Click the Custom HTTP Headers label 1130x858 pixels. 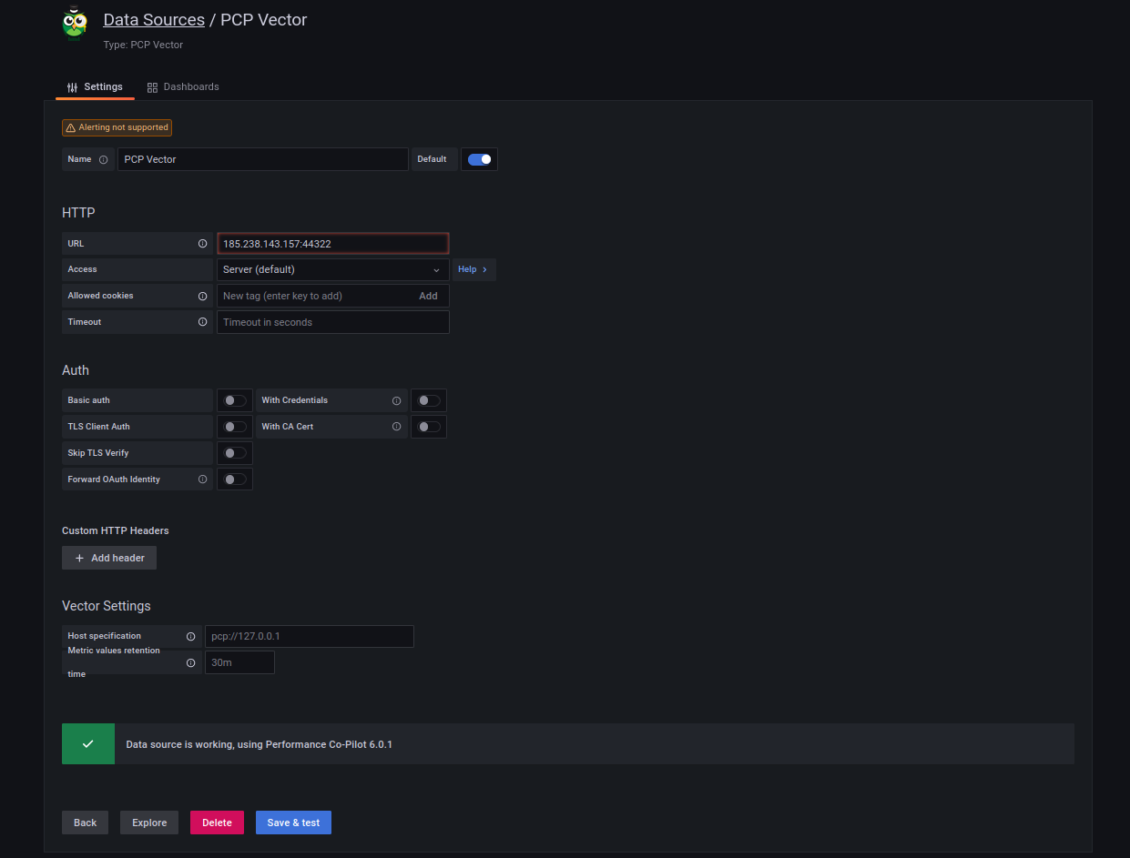[116, 530]
